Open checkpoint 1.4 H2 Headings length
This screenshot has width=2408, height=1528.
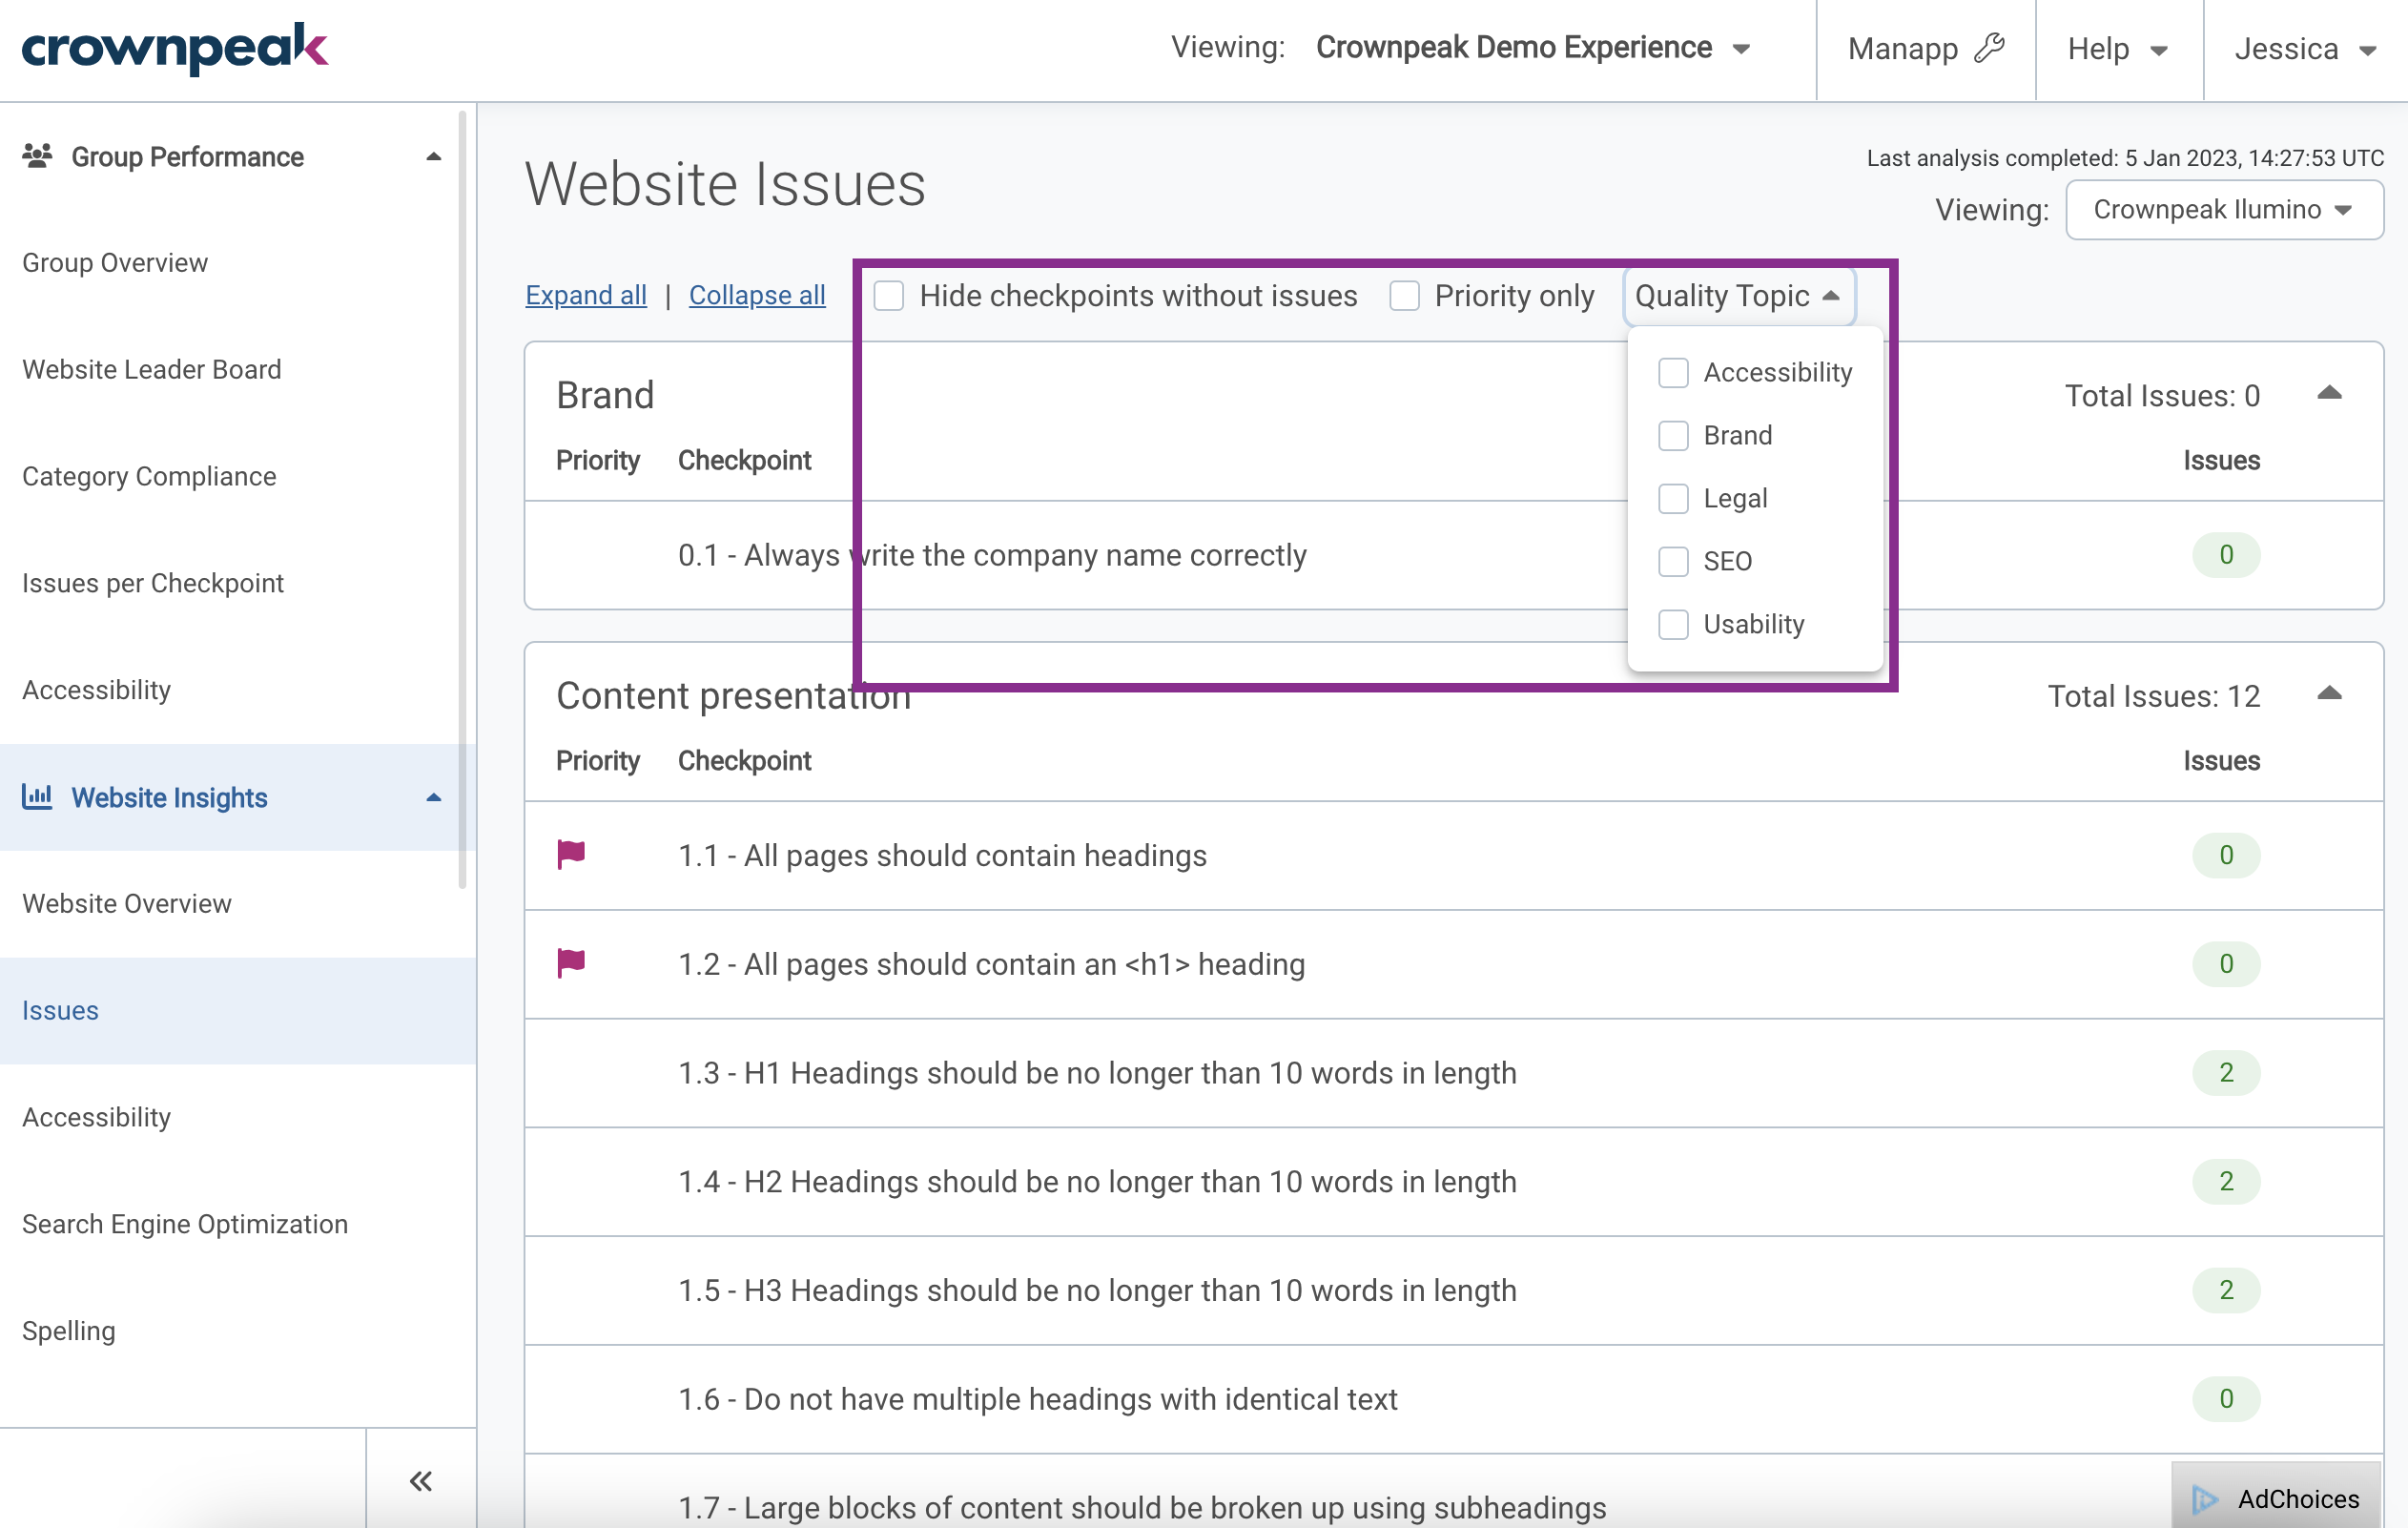tap(1097, 1183)
